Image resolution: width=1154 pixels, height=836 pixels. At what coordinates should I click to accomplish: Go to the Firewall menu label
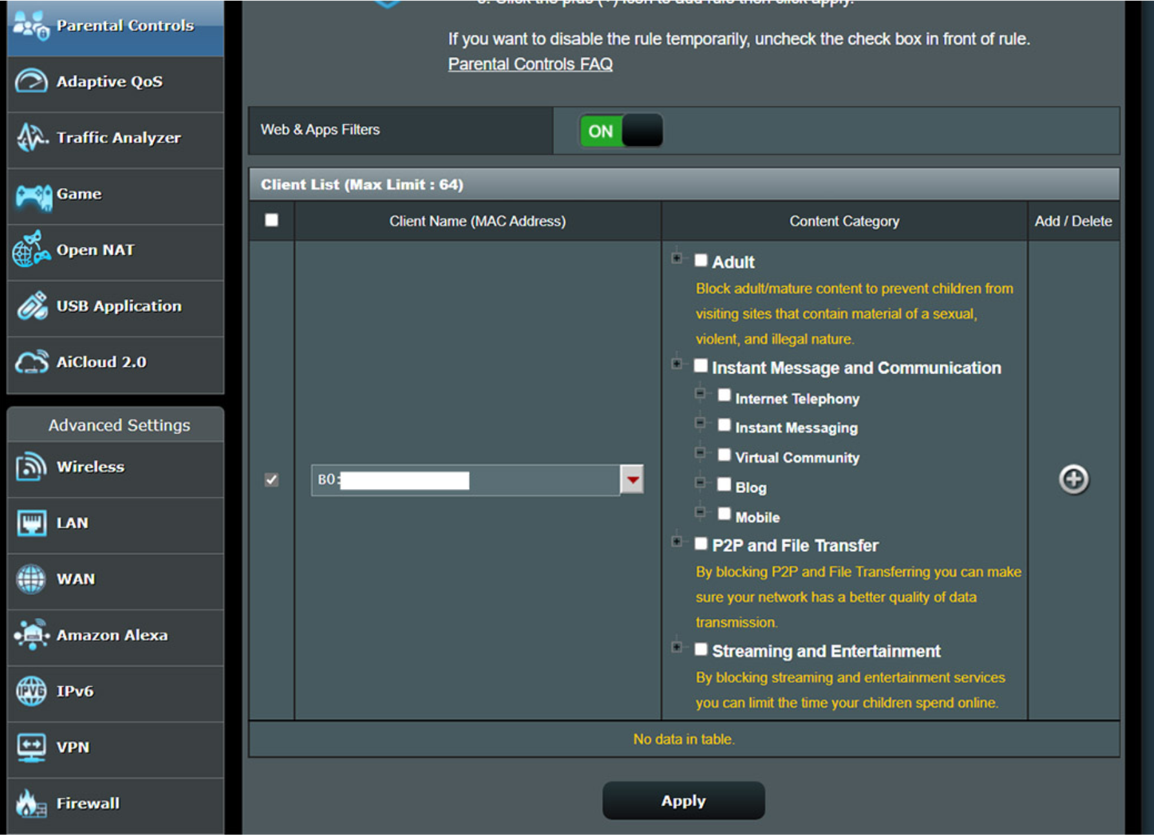coord(88,803)
